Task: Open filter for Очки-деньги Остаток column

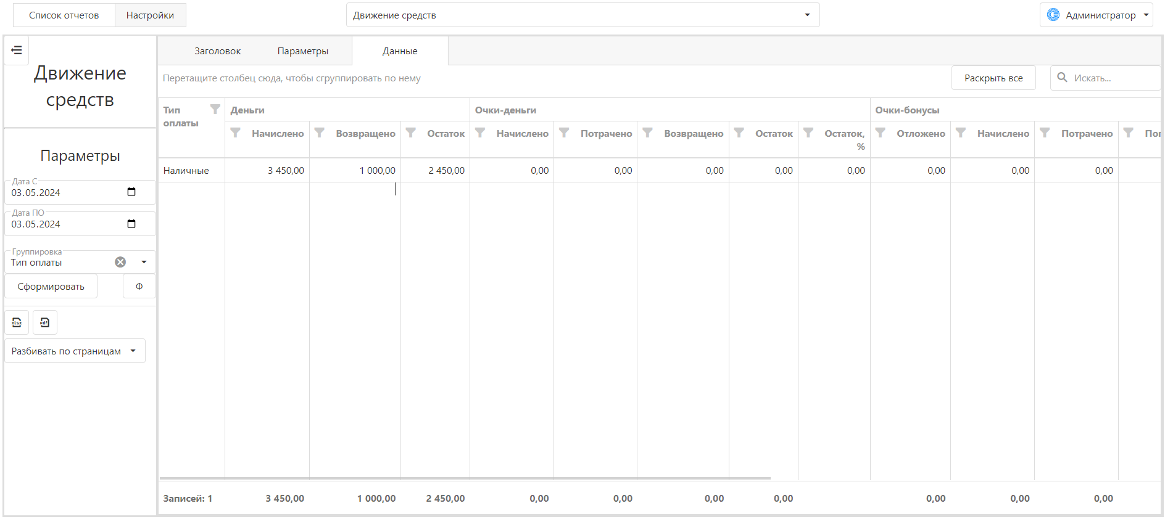Action: click(739, 133)
